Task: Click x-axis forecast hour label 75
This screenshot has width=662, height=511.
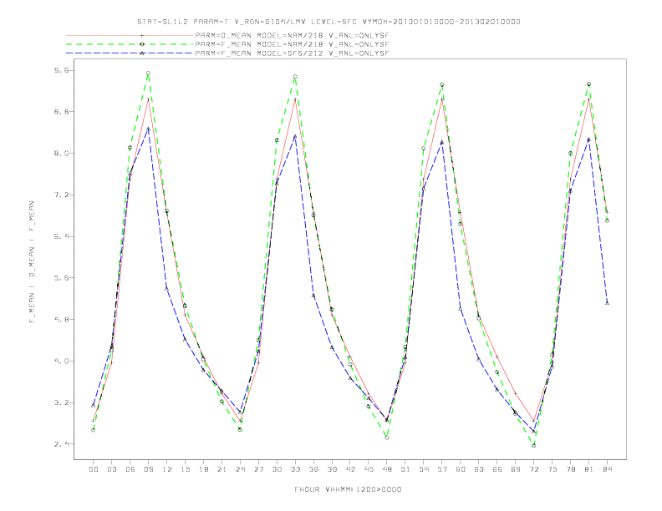Action: pyautogui.click(x=553, y=469)
